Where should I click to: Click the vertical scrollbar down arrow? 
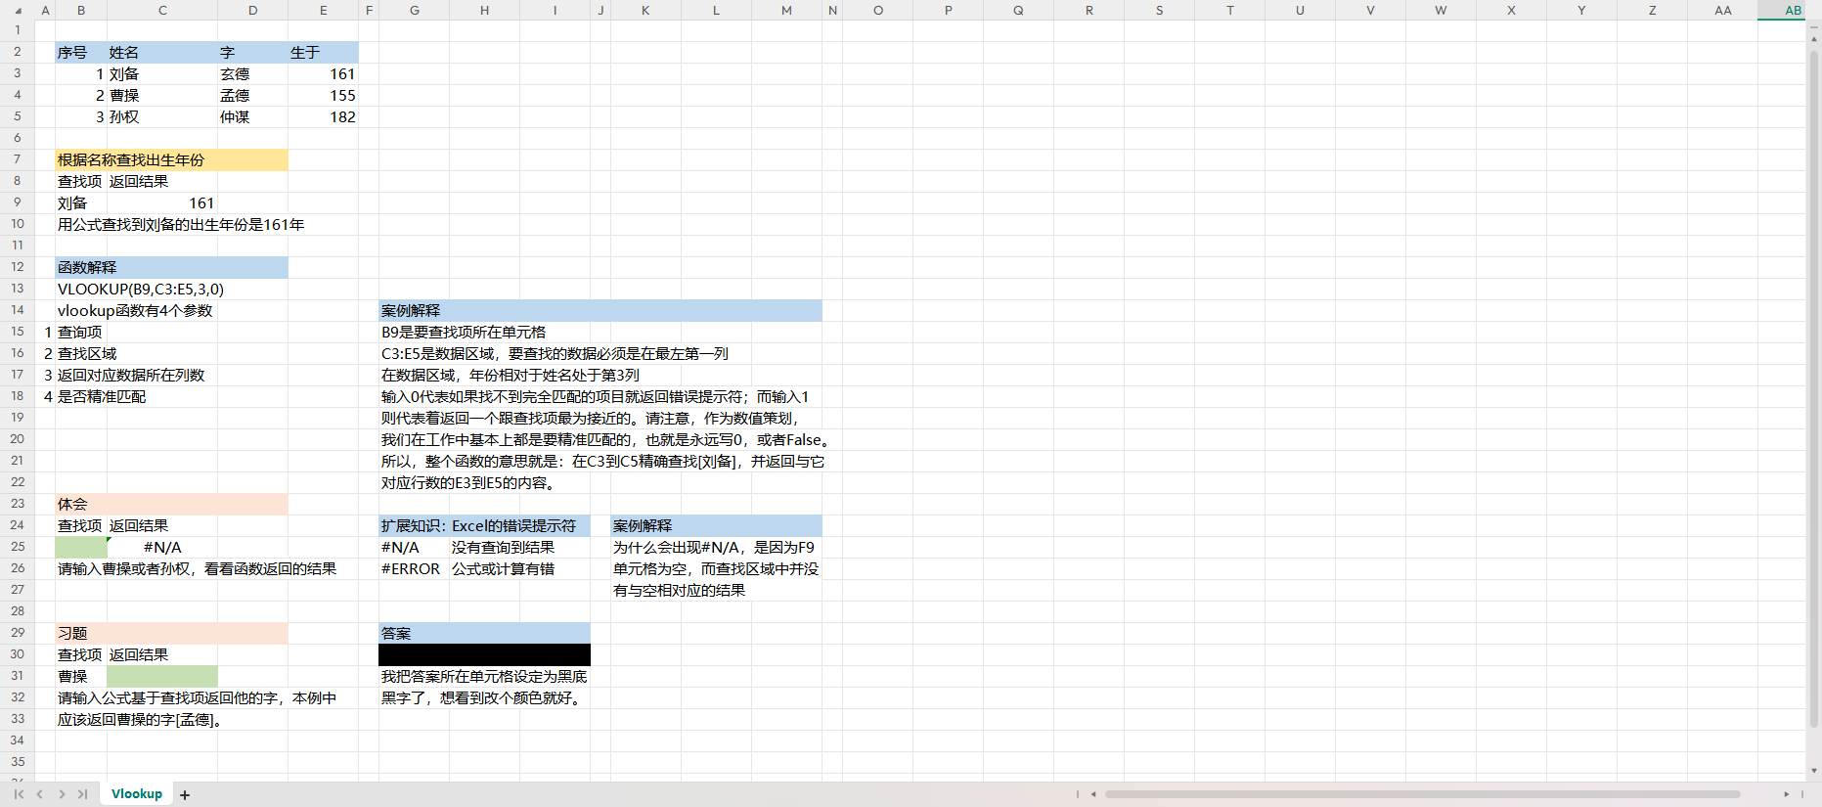pos(1814,771)
